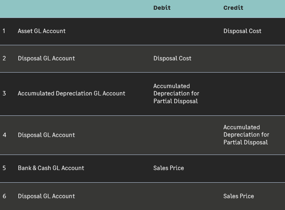Click Disposal GL Account in row 4
The height and width of the screenshot is (210, 285).
point(46,135)
